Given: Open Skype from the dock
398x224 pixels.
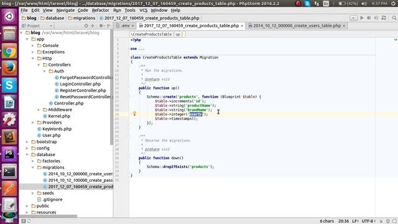Looking at the screenshot, I should [9, 85].
